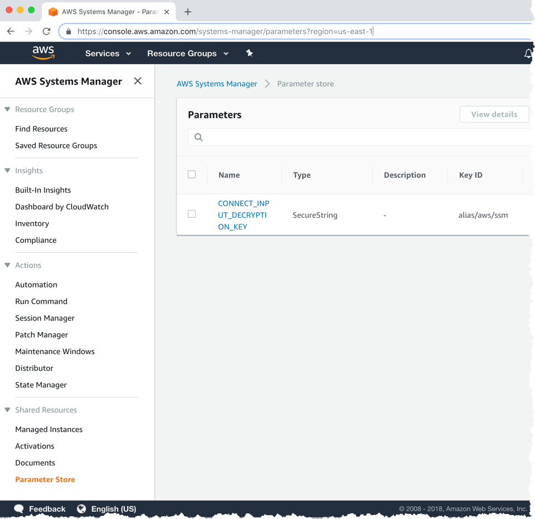
Task: Click the padlock site security icon
Action: tap(69, 31)
